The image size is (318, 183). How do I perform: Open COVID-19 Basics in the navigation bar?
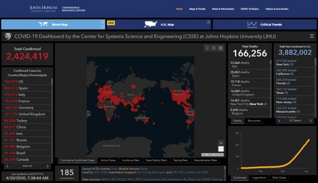[x=250, y=9]
